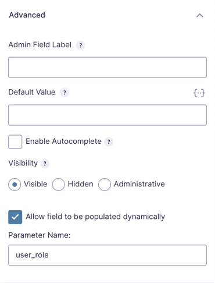This screenshot has width=215, height=283.
Task: Collapse the Advanced section using the chevron
Action: (x=200, y=15)
